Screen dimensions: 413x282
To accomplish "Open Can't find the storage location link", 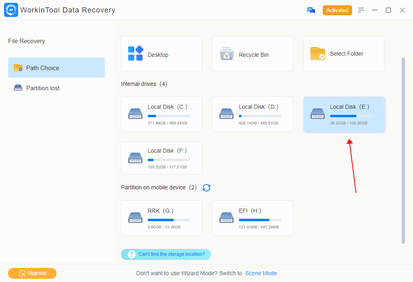I will 171,254.
